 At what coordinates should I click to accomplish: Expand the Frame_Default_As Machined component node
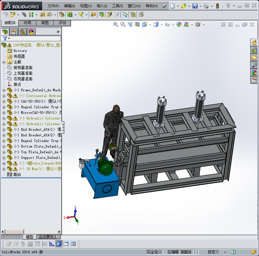pyautogui.click(x=4, y=90)
